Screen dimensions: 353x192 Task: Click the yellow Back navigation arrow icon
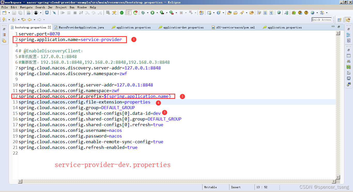coord(29,20)
